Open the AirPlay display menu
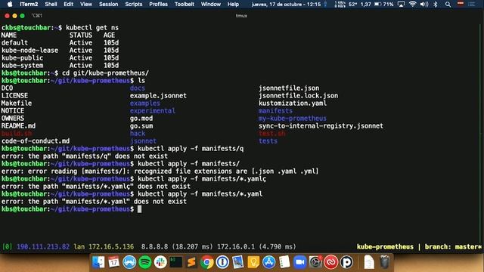This screenshot has width=484, height=272. point(401,5)
